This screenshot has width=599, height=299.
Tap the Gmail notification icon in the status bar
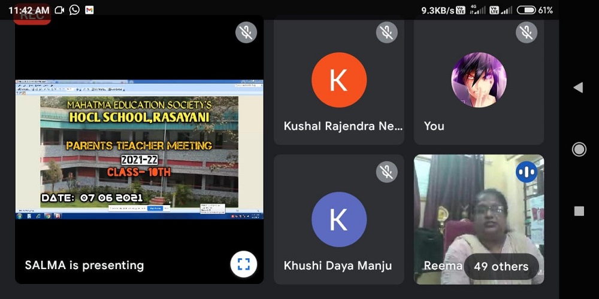coord(89,10)
